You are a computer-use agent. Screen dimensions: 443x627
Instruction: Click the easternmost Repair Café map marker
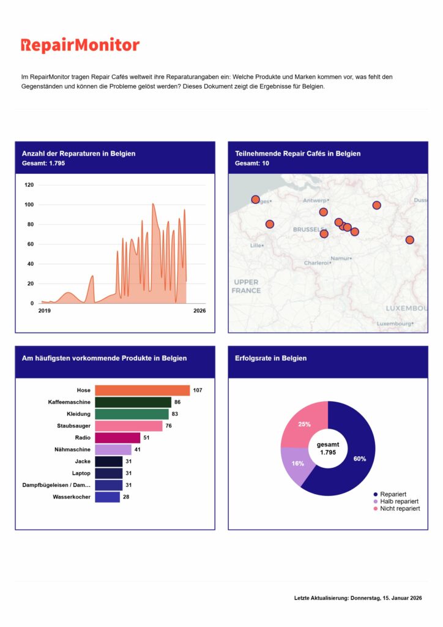409,240
